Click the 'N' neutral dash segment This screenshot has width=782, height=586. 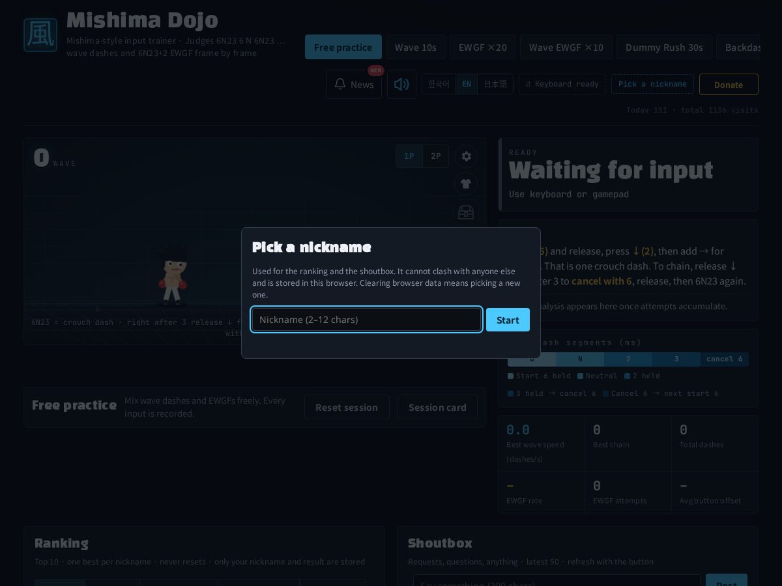[580, 359]
